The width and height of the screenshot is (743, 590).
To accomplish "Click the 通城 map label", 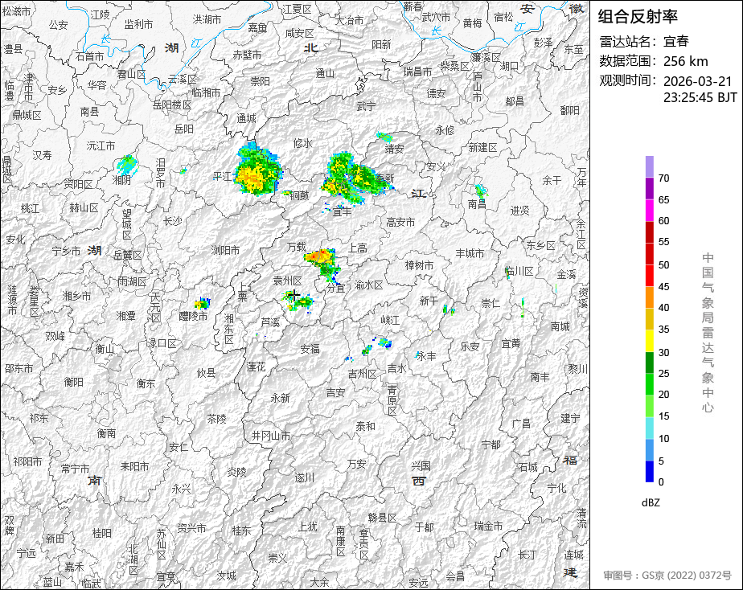I will point(246,118).
